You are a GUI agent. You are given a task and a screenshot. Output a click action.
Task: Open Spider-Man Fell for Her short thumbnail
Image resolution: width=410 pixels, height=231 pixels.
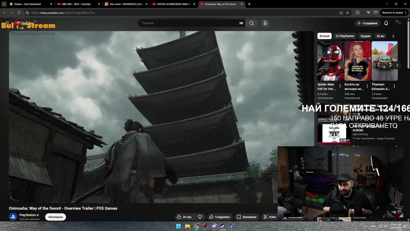click(x=331, y=61)
